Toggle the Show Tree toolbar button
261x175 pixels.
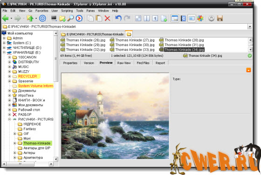click(x=175, y=18)
